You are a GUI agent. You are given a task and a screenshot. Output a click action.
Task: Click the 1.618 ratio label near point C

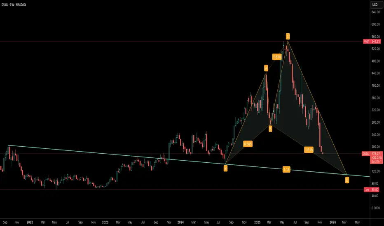277,57
